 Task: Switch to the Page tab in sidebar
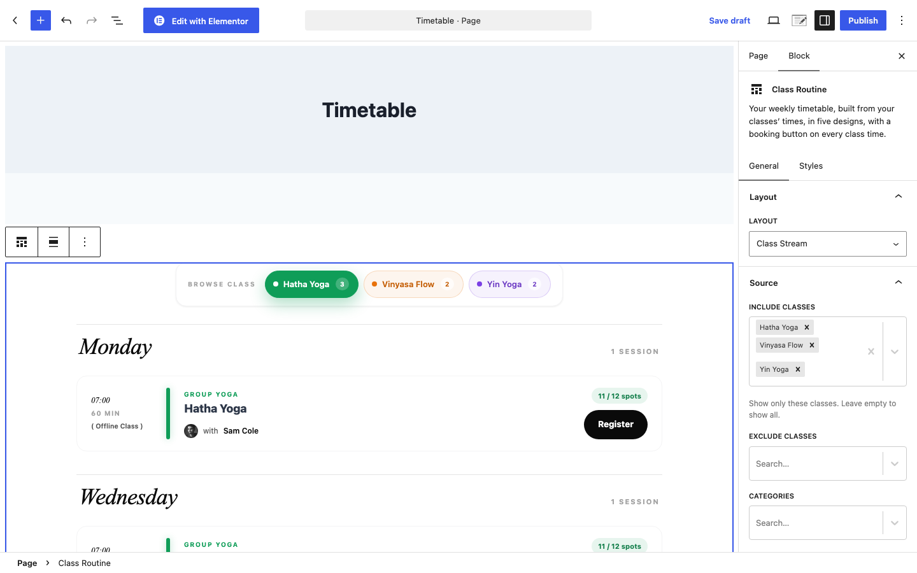click(x=758, y=56)
